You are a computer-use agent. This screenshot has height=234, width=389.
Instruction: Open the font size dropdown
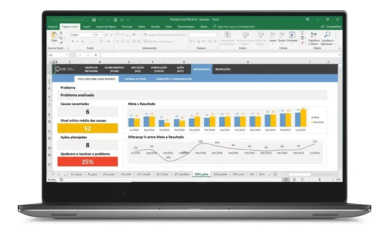pyautogui.click(x=102, y=35)
